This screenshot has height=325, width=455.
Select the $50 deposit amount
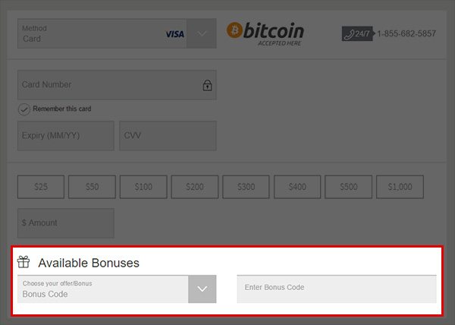[92, 187]
